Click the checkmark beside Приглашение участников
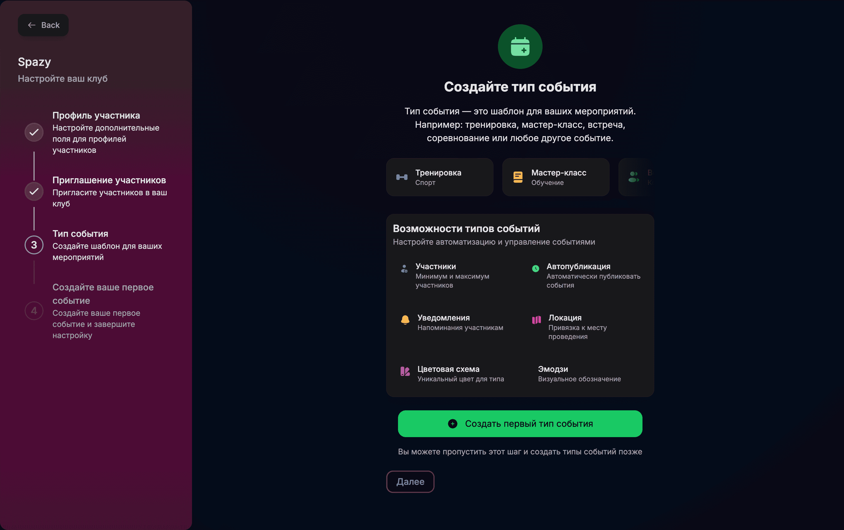Image resolution: width=844 pixels, height=530 pixels. click(34, 192)
